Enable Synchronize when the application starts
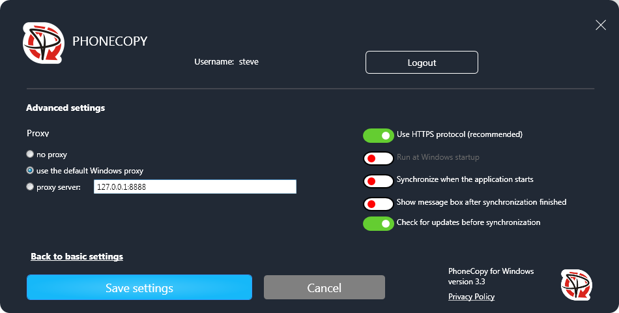The image size is (619, 313). [379, 180]
